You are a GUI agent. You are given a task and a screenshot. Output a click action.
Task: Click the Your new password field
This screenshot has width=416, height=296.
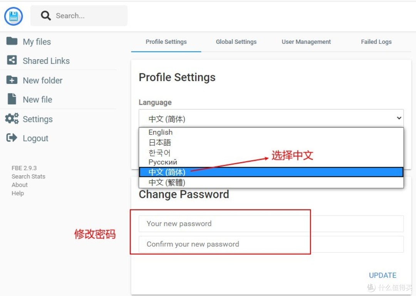pyautogui.click(x=271, y=224)
